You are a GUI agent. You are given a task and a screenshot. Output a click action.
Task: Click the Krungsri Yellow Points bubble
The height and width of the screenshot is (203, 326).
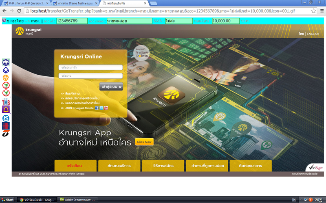click(x=141, y=53)
